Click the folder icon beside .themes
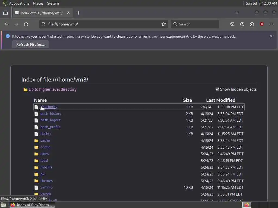This screenshot has height=208, width=278. 36,181
